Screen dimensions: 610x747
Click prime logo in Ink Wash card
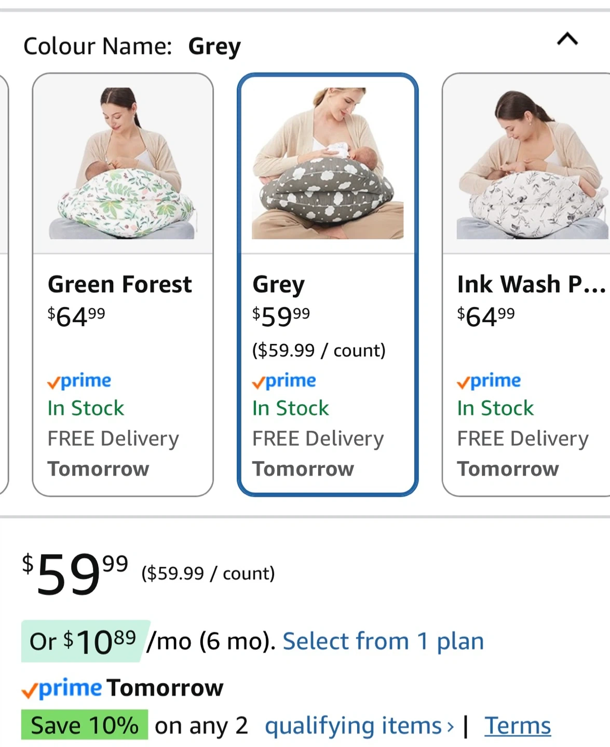tap(489, 381)
